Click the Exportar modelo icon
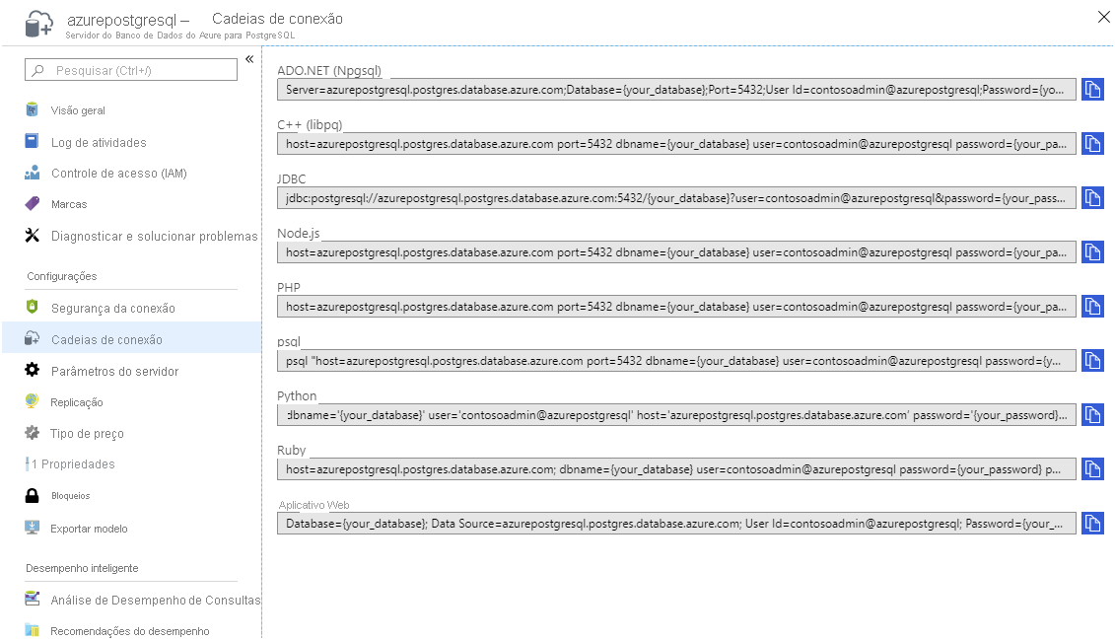This screenshot has height=640, width=1115. pyautogui.click(x=32, y=528)
